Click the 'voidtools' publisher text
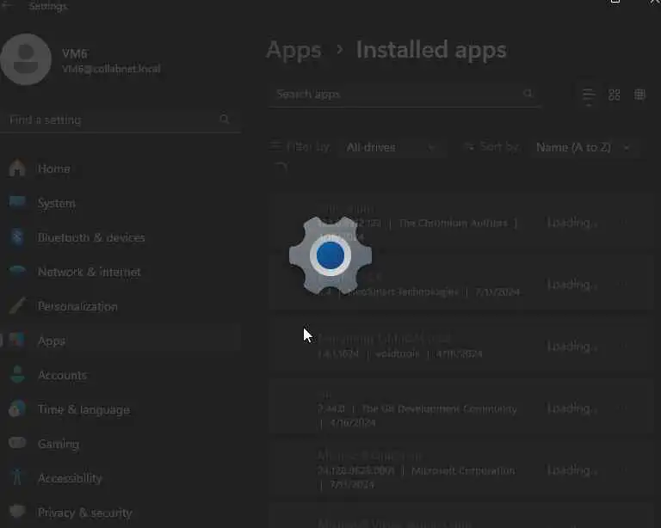Image resolution: width=661 pixels, height=528 pixels. point(397,353)
